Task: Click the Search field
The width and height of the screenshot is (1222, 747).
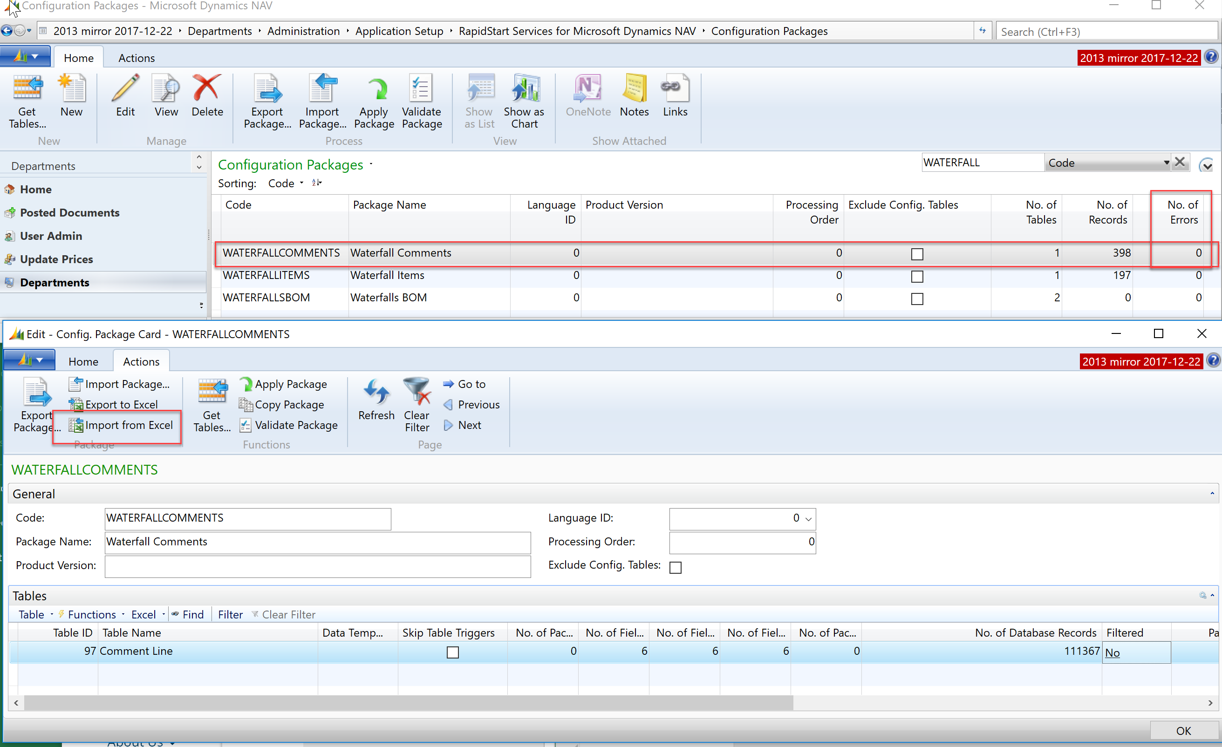Action: (x=1106, y=32)
